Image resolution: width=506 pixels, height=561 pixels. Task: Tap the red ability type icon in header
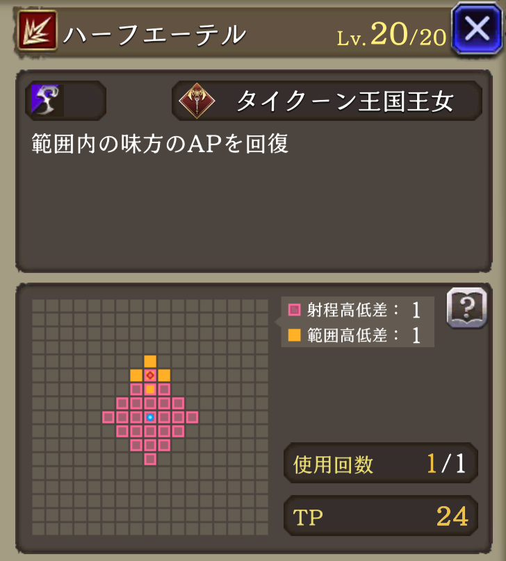coord(38,31)
